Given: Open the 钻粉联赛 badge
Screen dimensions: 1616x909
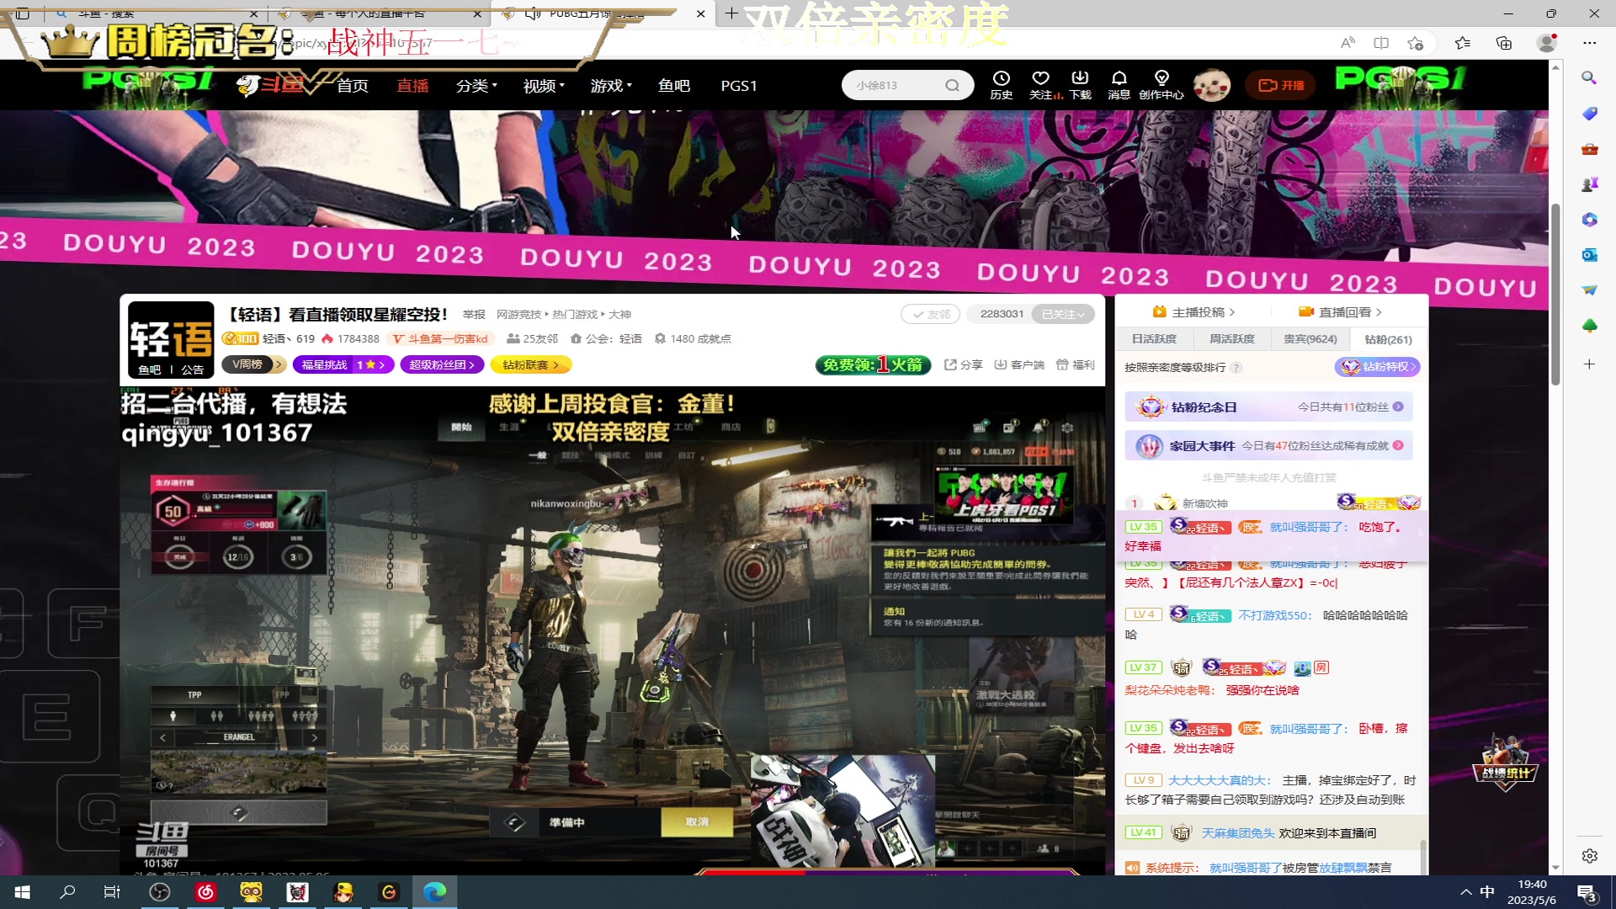Looking at the screenshot, I should pos(532,364).
